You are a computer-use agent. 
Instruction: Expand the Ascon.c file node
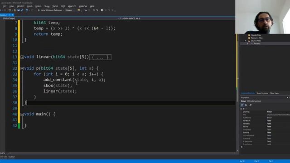pos(248,43)
